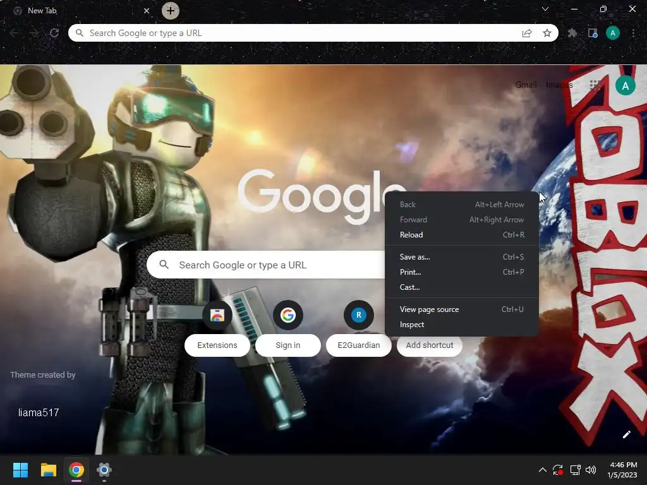Click the Chrome taskbar icon
The height and width of the screenshot is (485, 647).
coord(76,470)
